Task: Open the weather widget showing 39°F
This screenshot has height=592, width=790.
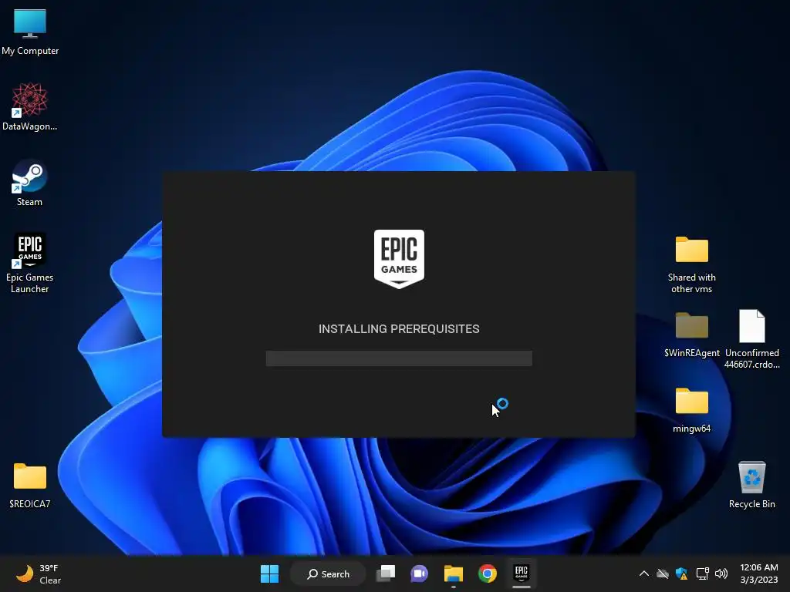Action: pos(39,573)
